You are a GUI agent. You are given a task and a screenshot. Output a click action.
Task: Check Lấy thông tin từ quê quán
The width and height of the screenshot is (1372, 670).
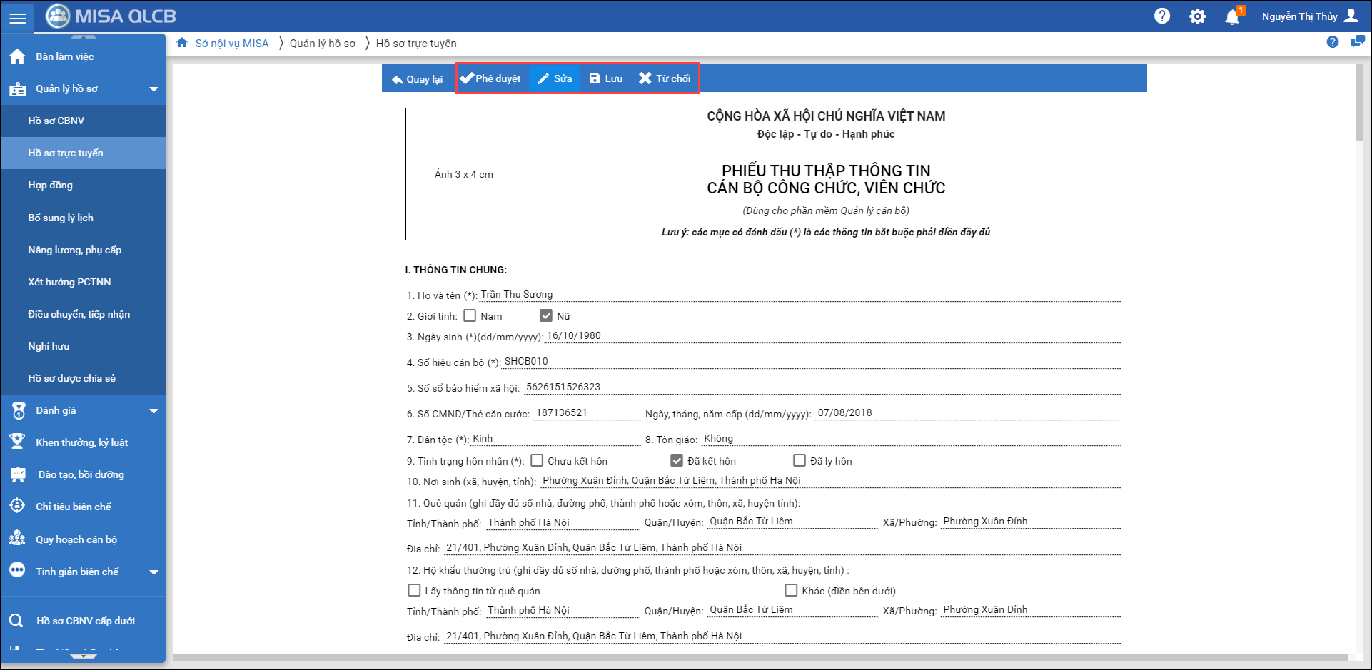414,590
